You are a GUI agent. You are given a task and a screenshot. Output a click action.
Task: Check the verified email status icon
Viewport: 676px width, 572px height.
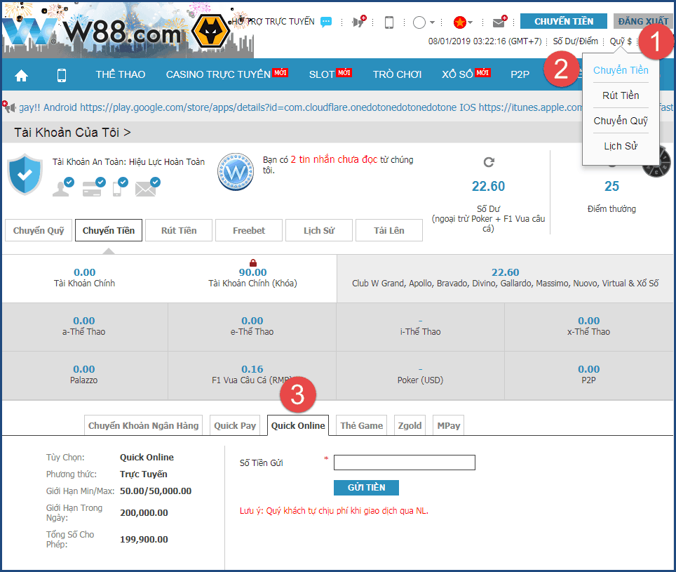click(x=147, y=187)
